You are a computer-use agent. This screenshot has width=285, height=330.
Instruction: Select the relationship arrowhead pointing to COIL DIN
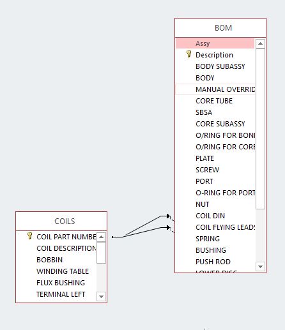(x=168, y=216)
